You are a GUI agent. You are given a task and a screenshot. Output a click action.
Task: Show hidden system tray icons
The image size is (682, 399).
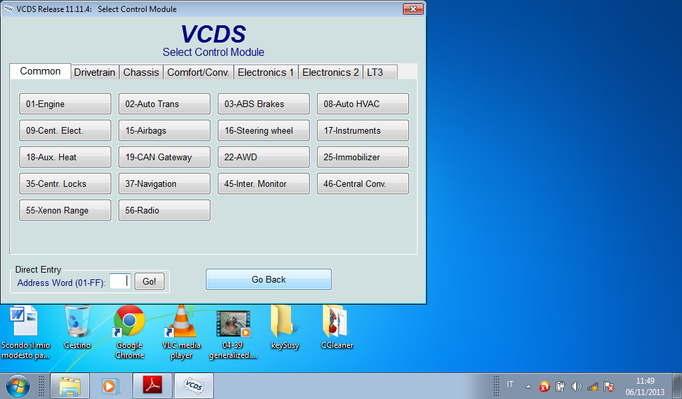528,386
